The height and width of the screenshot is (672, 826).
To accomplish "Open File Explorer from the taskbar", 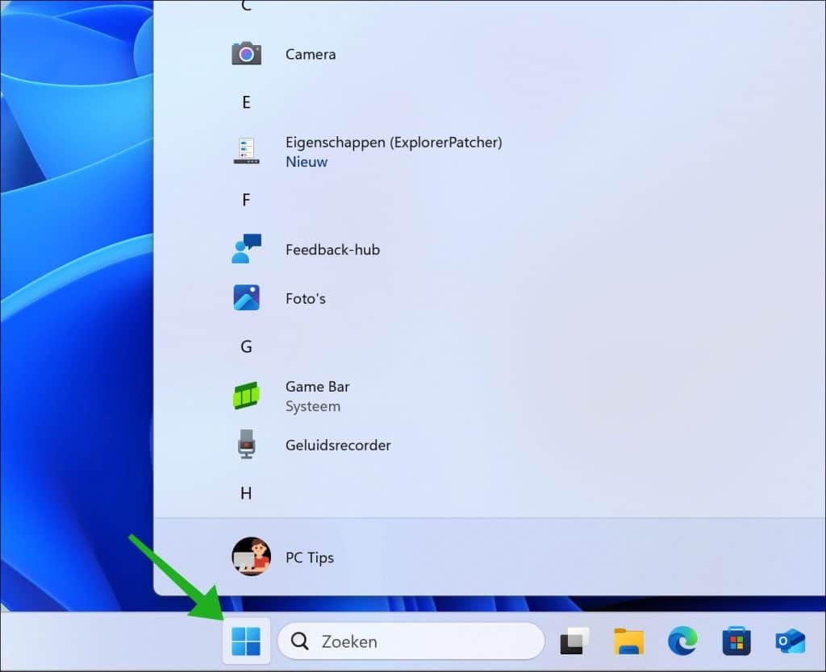I will click(628, 641).
